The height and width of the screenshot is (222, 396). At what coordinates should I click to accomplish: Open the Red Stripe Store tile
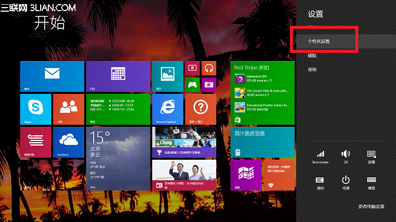262,93
